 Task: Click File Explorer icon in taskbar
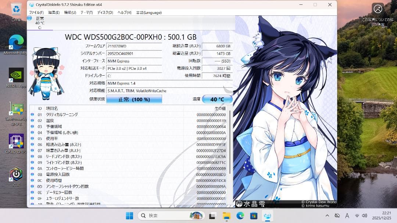[x=226, y=216]
